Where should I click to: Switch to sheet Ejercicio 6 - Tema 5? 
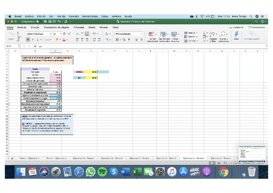[221, 158]
